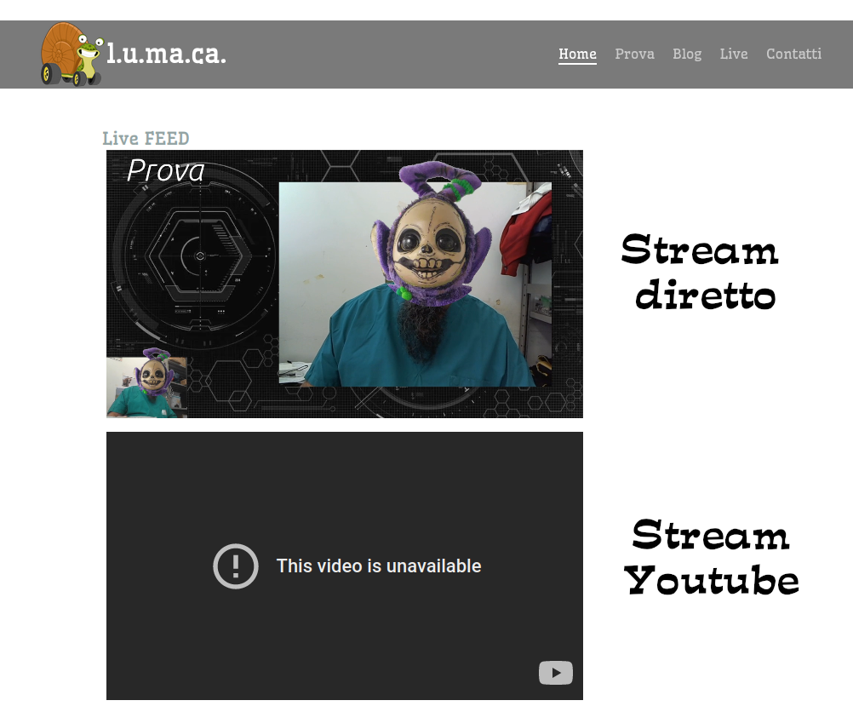The height and width of the screenshot is (712, 853).
Task: Click the snail mascot logo
Action: pos(72,54)
